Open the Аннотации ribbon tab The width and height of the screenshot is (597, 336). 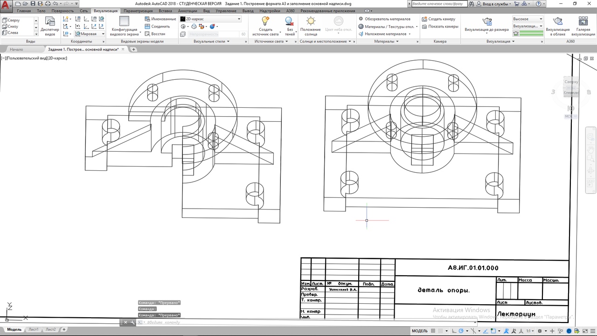tap(187, 11)
